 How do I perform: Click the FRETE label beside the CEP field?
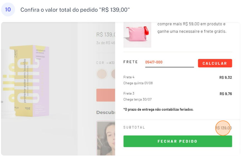click(x=130, y=62)
